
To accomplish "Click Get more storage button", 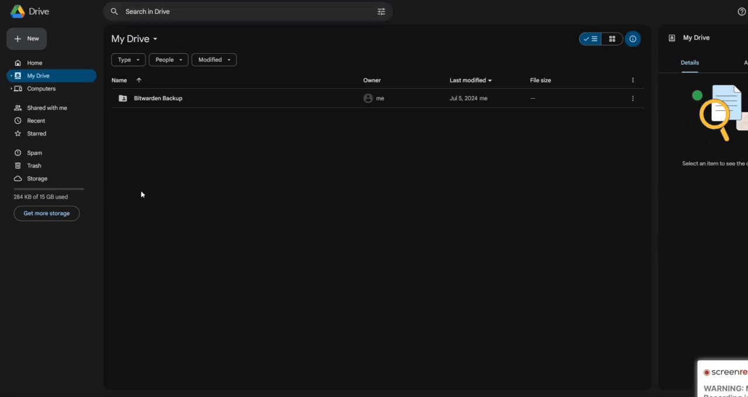I will 47,214.
